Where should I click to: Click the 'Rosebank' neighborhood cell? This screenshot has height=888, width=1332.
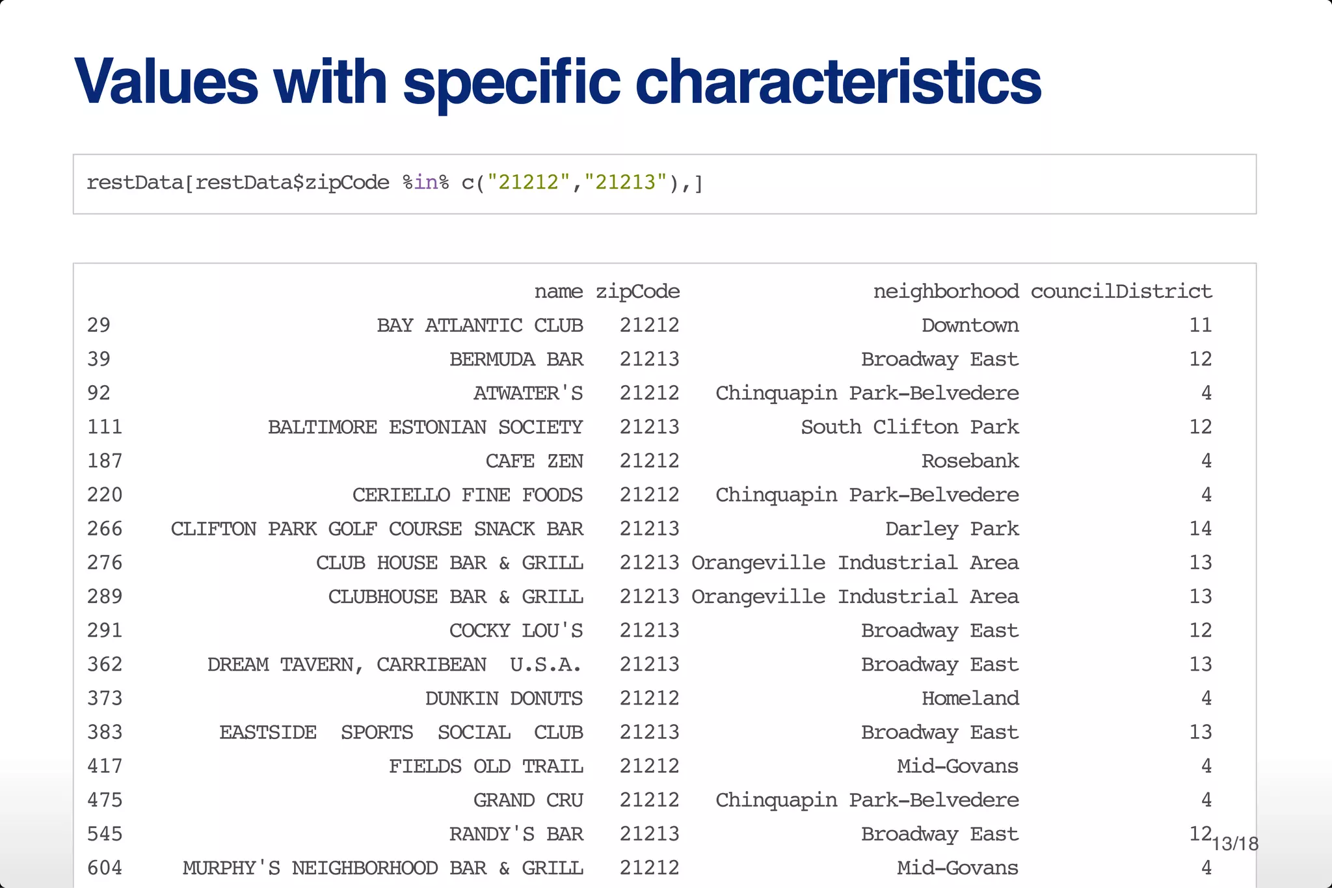[970, 461]
